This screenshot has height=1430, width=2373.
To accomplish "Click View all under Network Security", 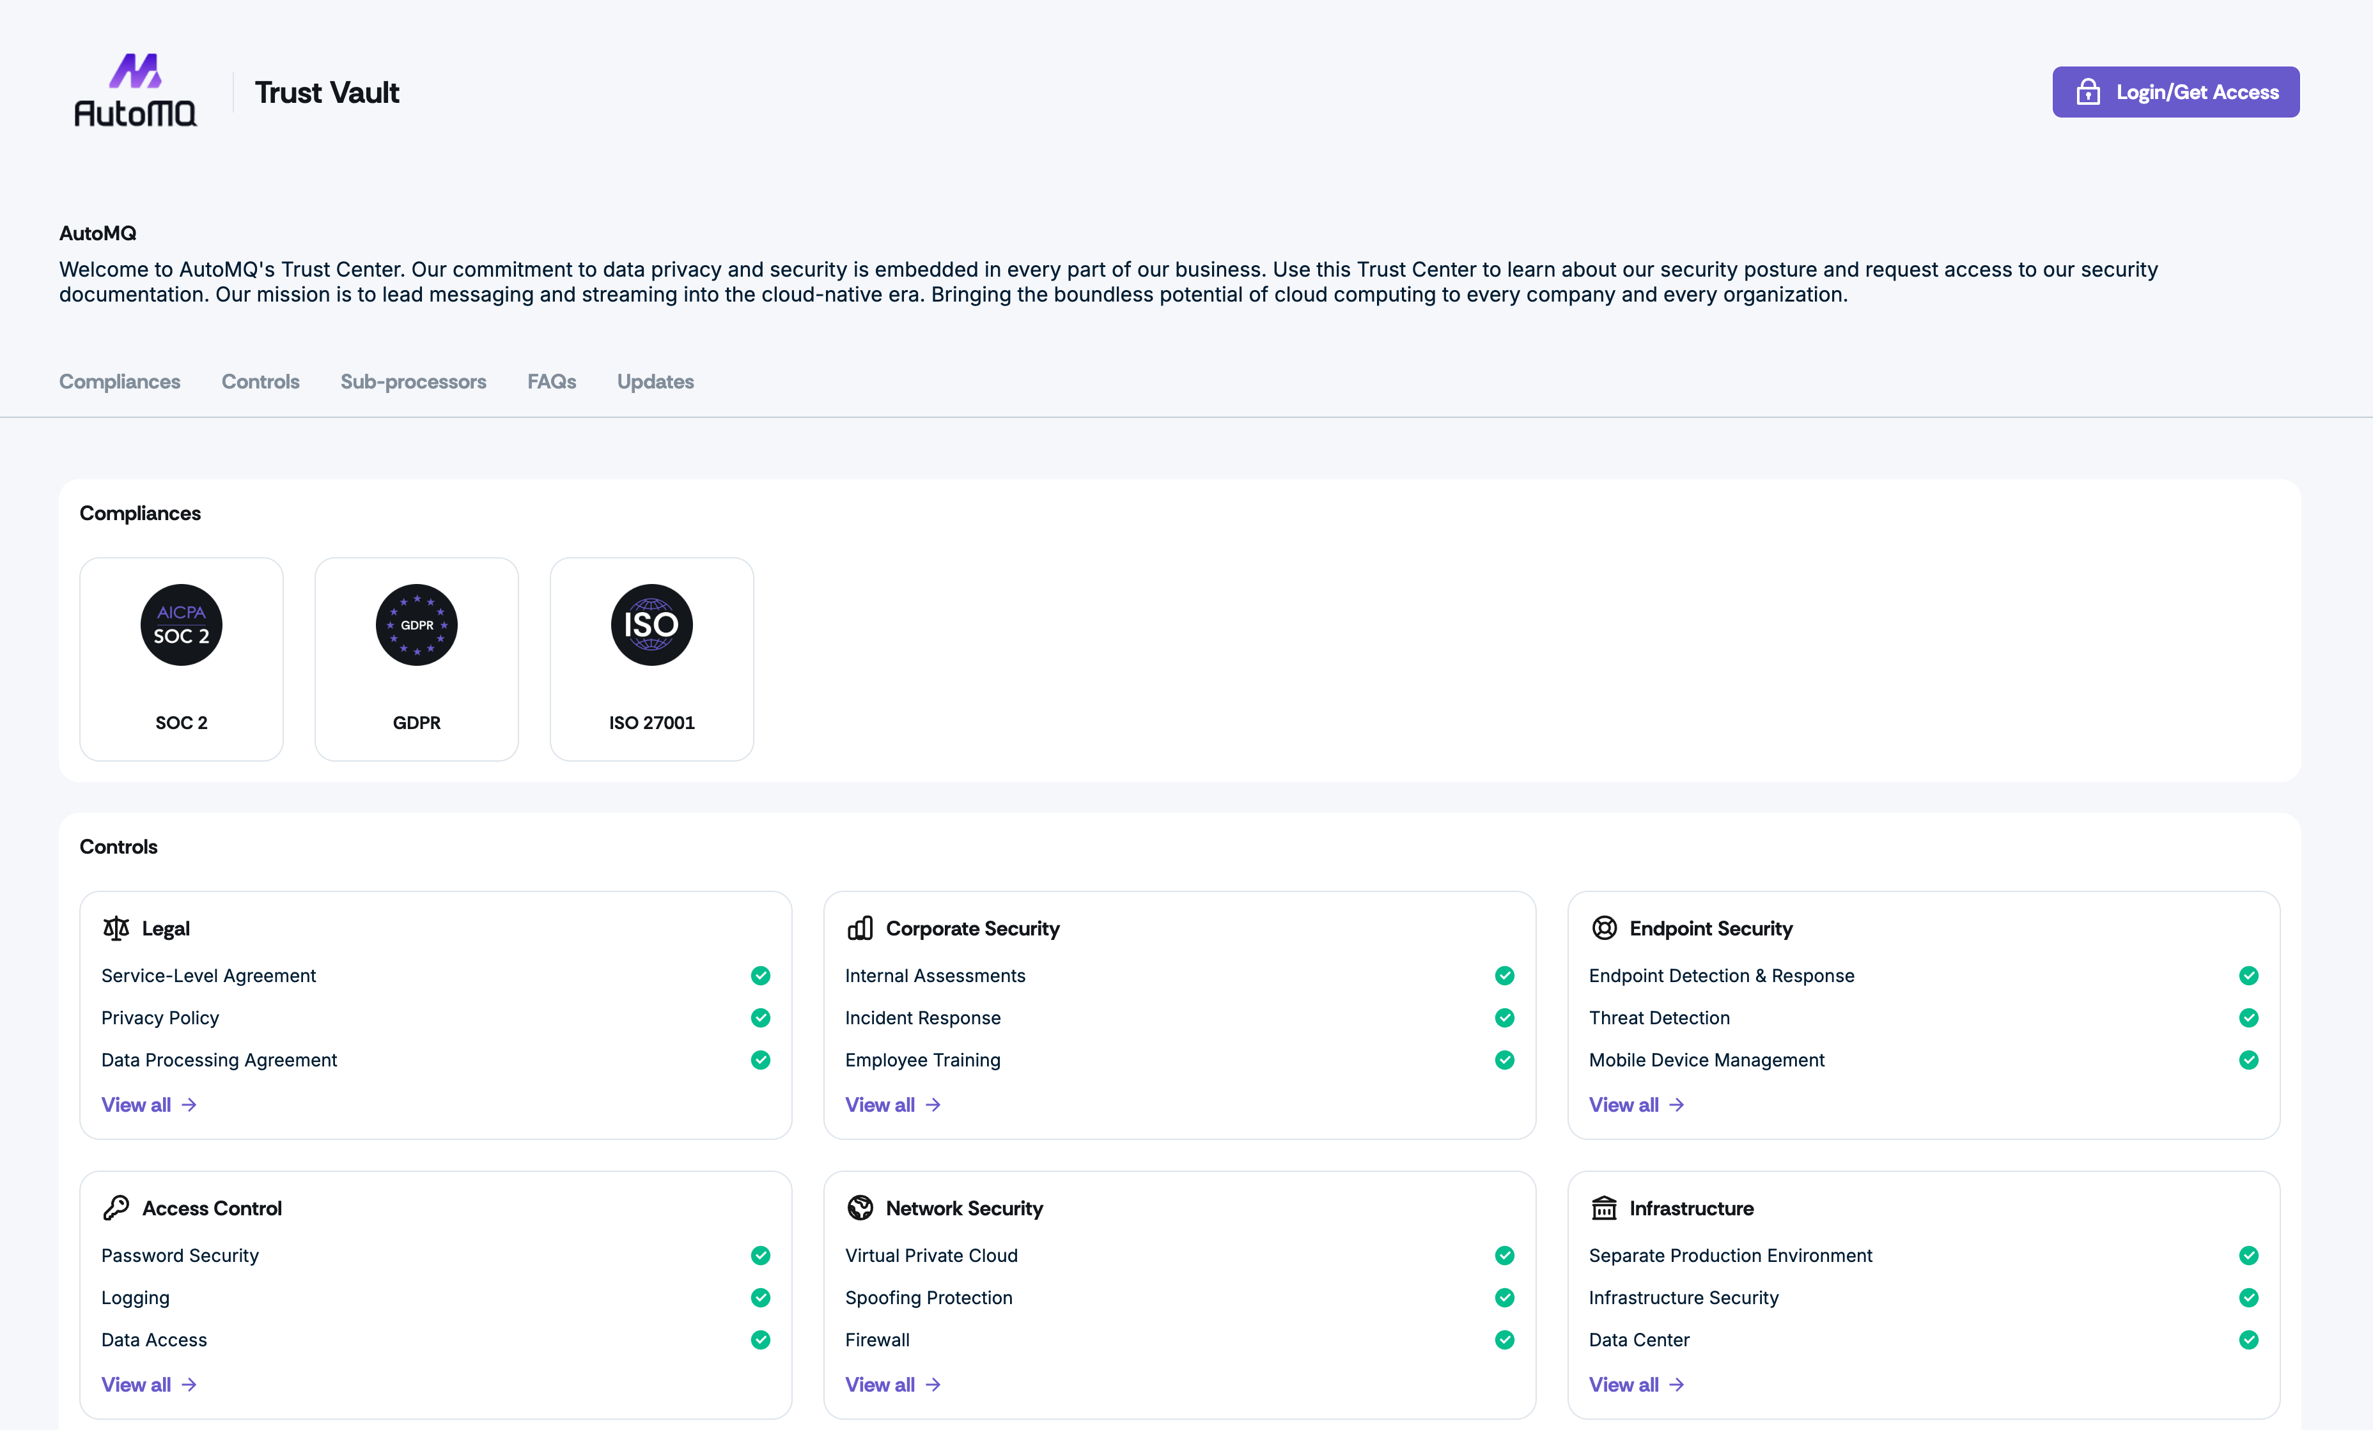I will pyautogui.click(x=893, y=1385).
